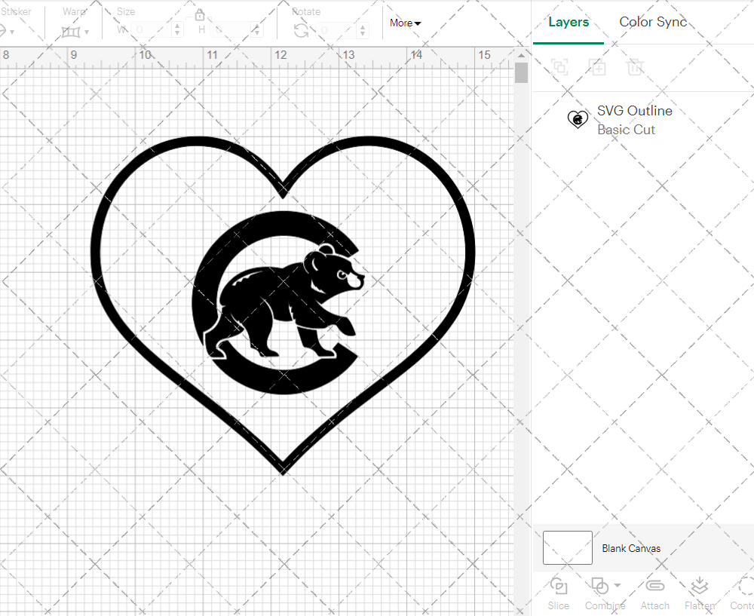Click the Attach paperclip icon

point(654,586)
